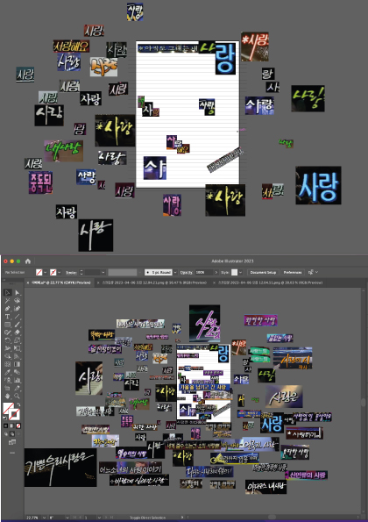Activate the Zoom tool
368x522 pixels.
click(18, 397)
